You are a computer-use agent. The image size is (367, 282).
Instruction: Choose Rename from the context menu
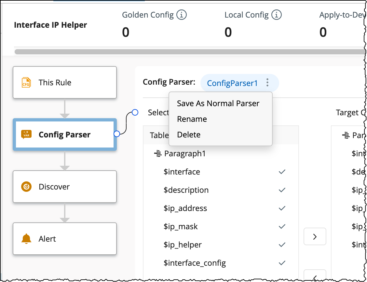click(192, 119)
